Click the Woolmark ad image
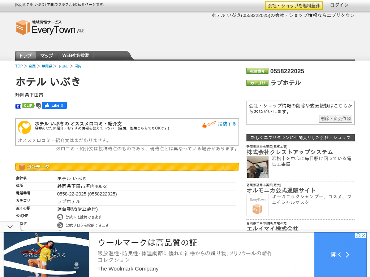 [x=47, y=255]
